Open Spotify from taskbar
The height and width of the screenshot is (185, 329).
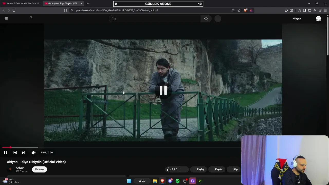(177, 181)
